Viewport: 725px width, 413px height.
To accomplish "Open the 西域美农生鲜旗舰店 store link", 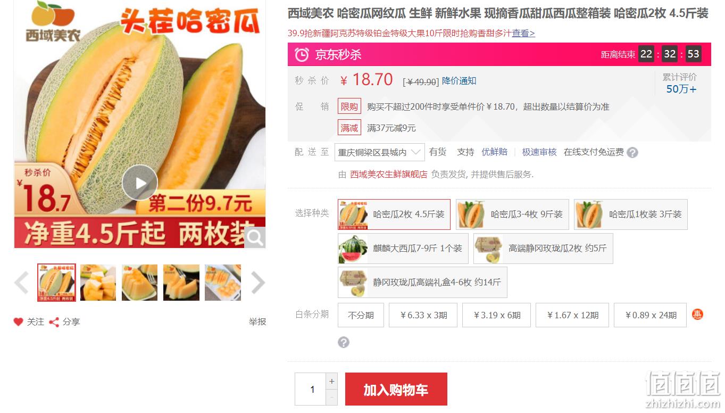I will tap(389, 175).
